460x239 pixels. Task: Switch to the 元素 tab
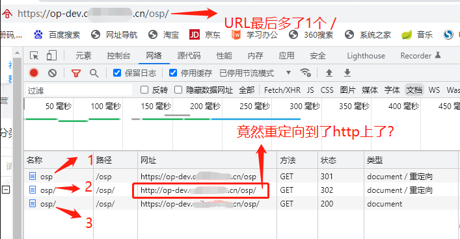[83, 56]
